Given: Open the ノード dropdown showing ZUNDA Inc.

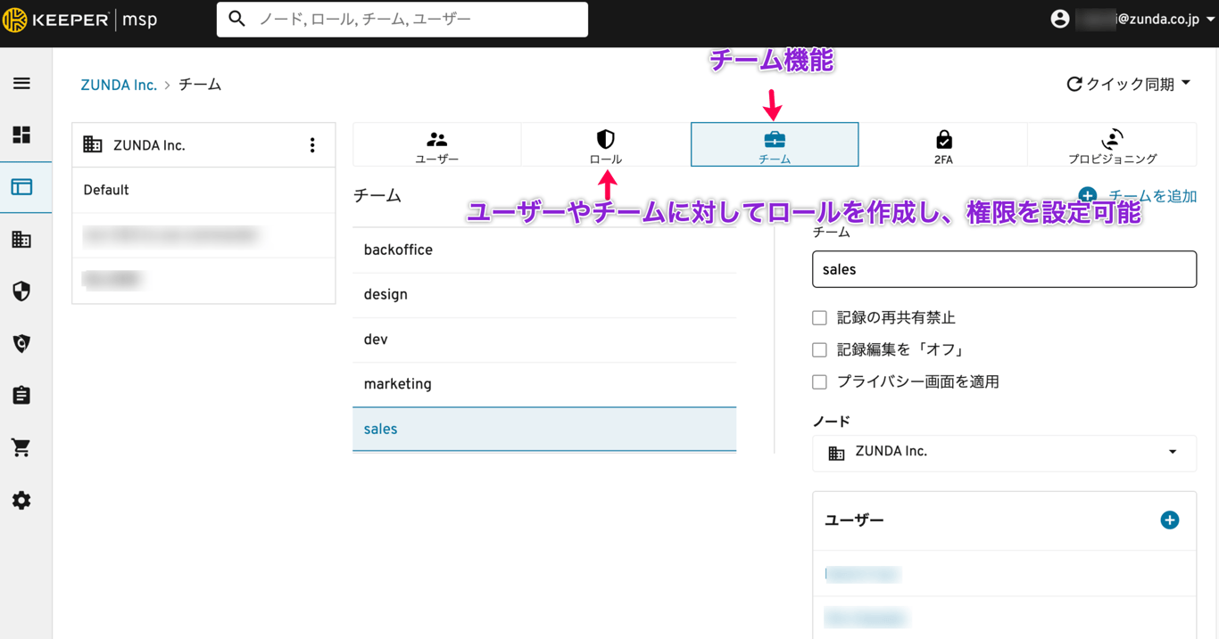Looking at the screenshot, I should (x=1004, y=453).
